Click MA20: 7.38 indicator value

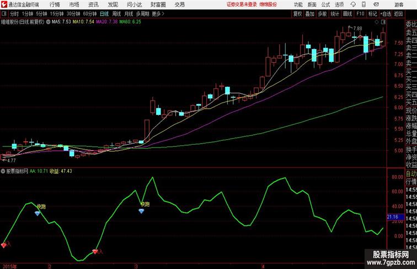[106, 22]
